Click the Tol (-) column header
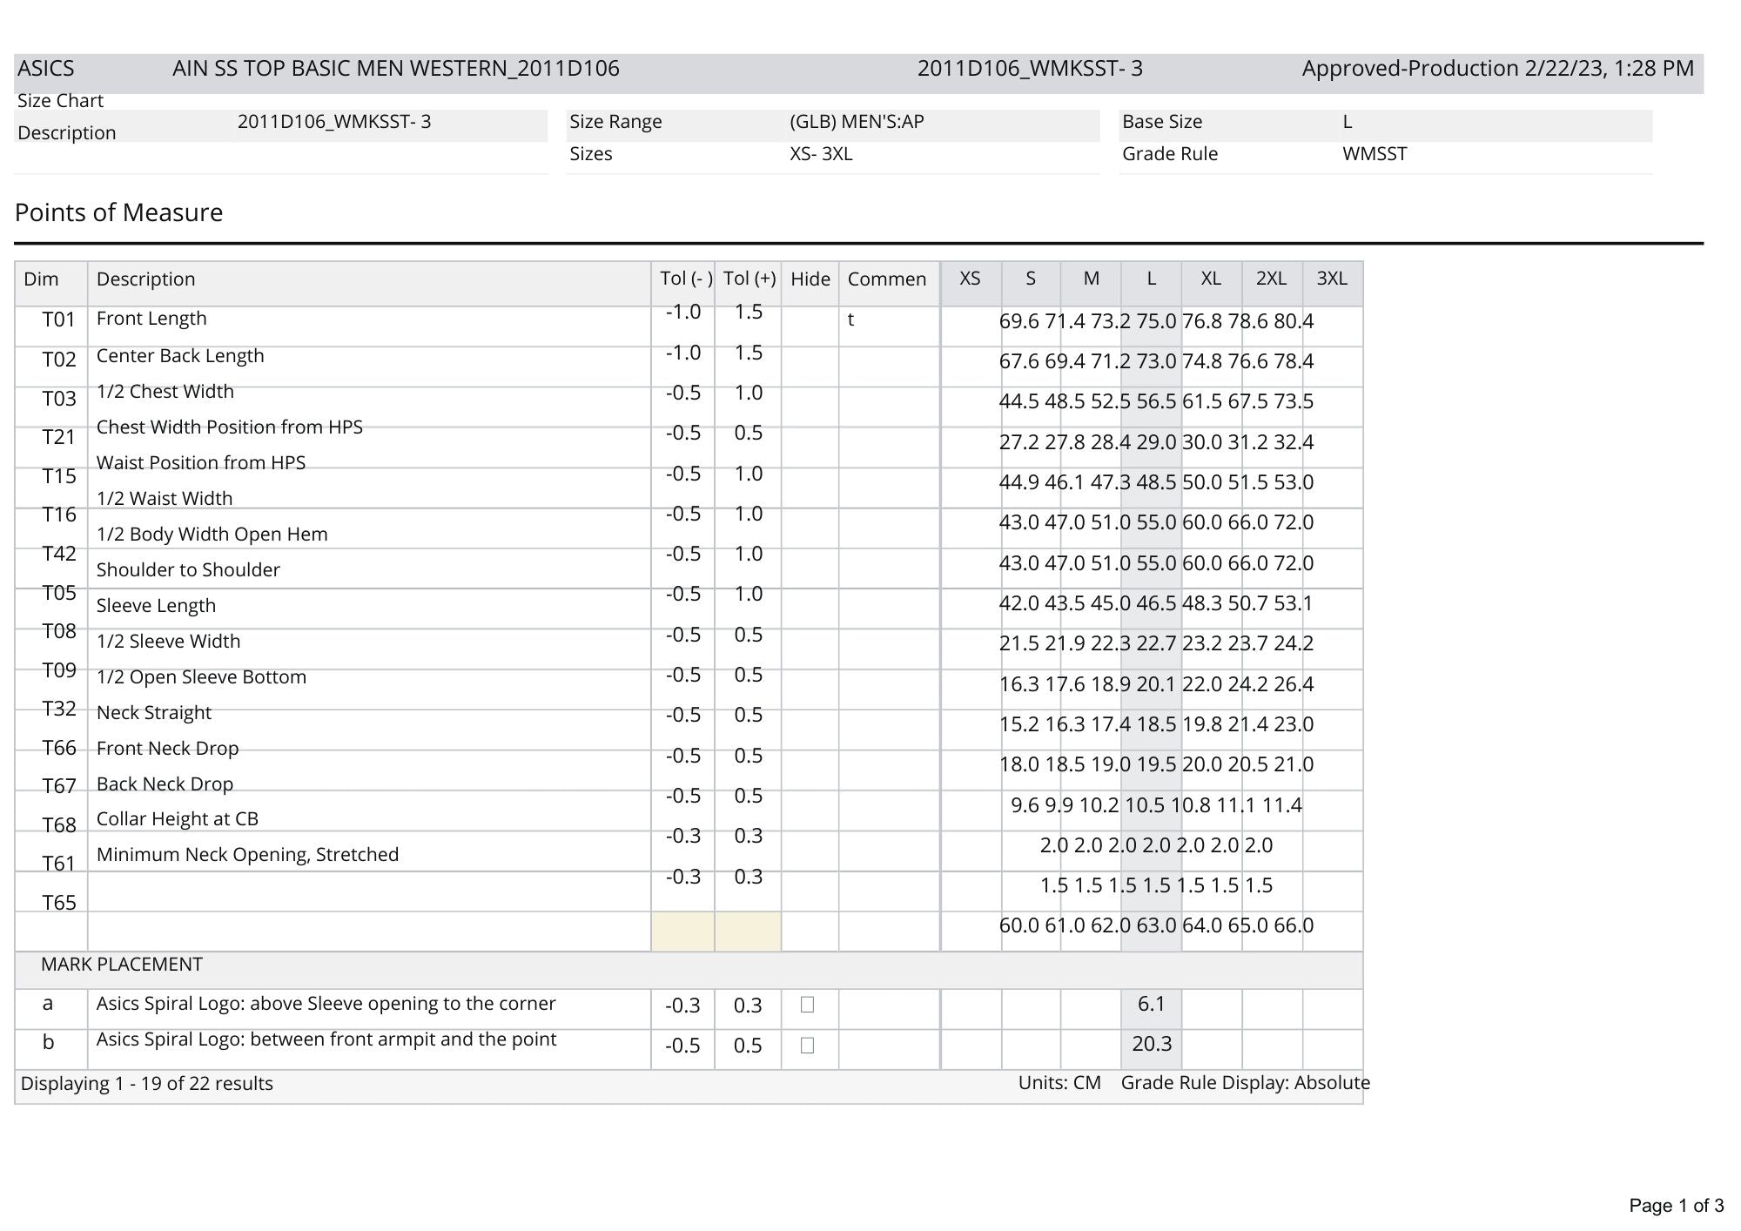1741x1231 pixels. click(685, 279)
